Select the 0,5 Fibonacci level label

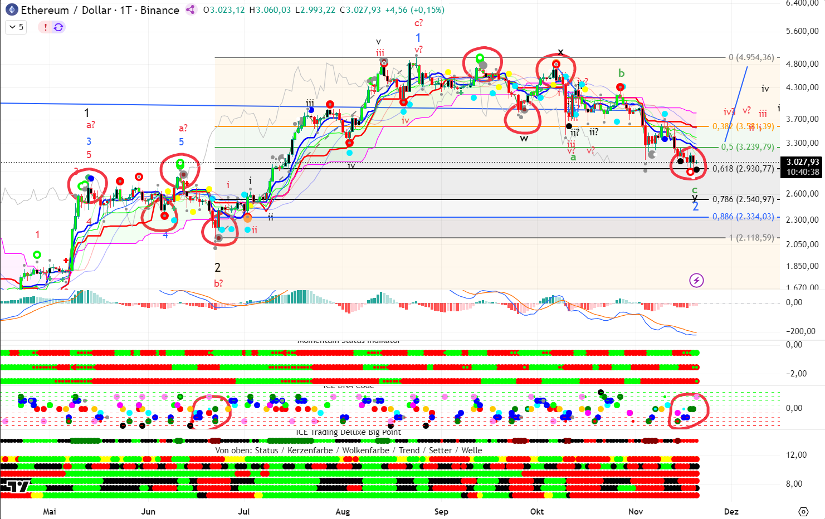click(747, 147)
